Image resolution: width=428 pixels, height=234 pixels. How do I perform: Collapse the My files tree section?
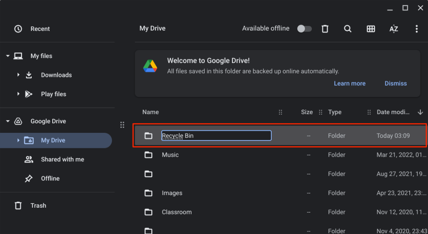coord(8,56)
